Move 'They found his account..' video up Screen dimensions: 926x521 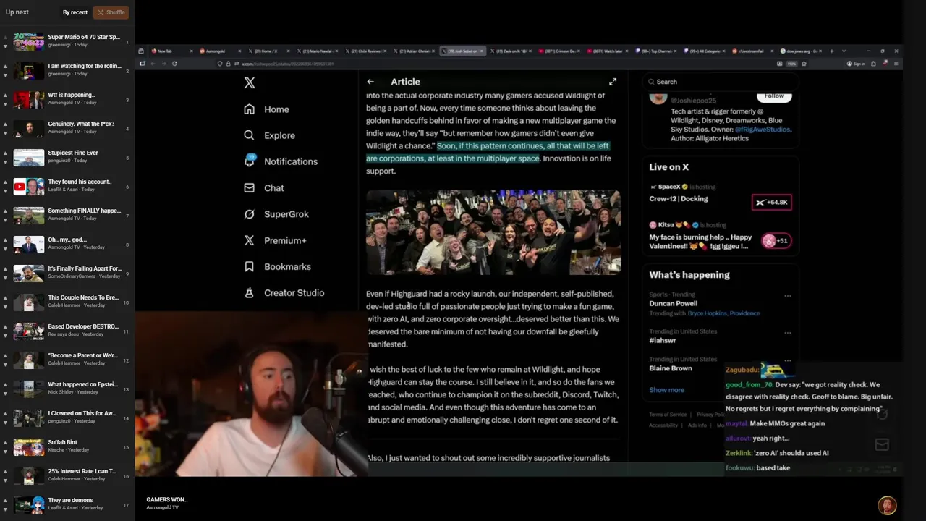click(5, 182)
